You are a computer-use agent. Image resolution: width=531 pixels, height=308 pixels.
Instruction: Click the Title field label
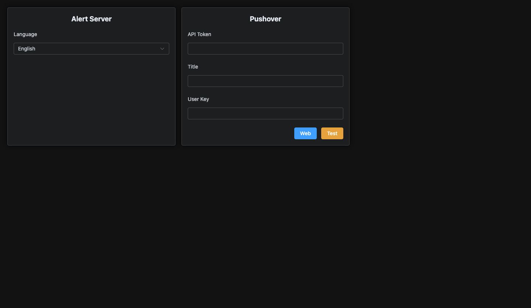tap(193, 67)
